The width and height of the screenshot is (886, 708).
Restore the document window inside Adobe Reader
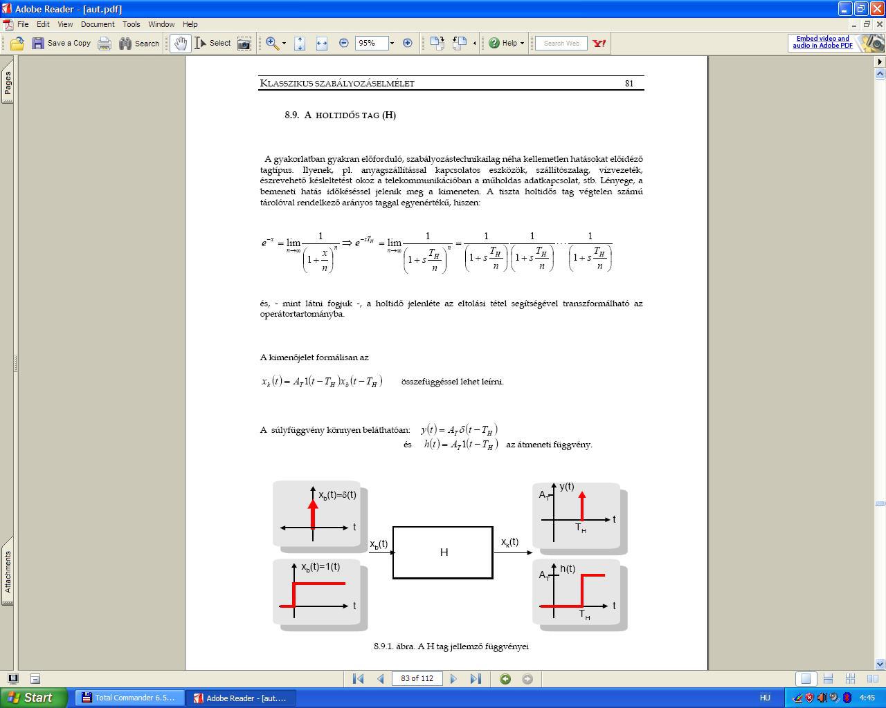(866, 24)
